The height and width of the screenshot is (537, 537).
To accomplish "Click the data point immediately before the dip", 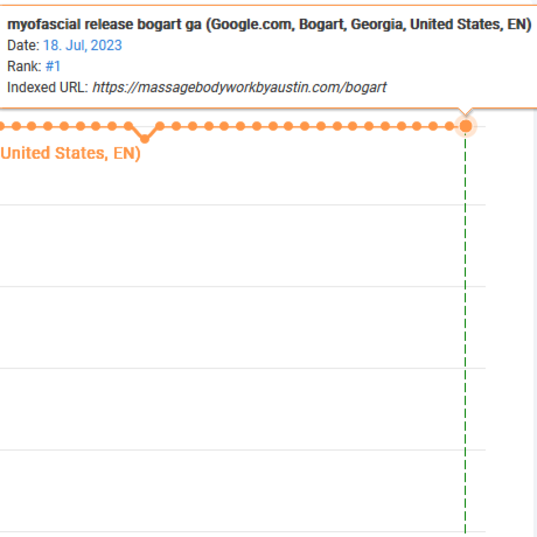I will pyautogui.click(x=128, y=126).
